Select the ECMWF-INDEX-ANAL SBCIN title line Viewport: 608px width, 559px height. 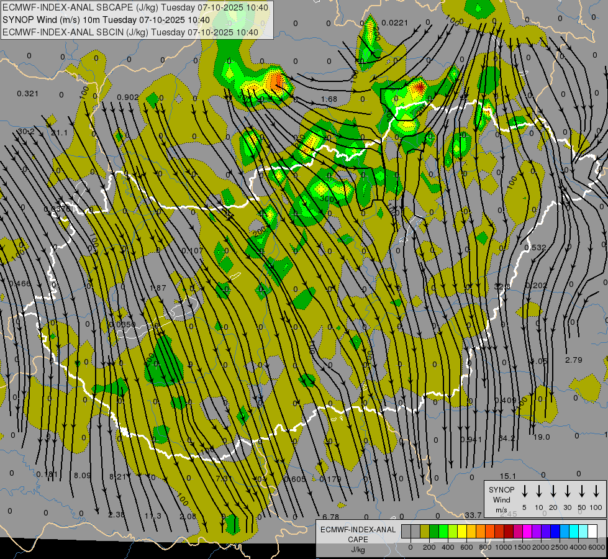point(130,32)
